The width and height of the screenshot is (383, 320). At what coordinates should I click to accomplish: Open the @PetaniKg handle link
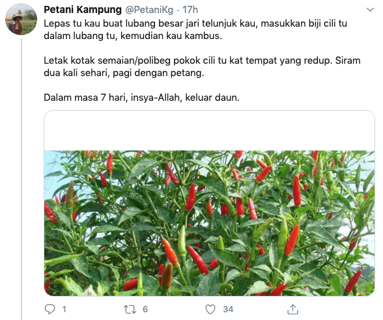149,10
